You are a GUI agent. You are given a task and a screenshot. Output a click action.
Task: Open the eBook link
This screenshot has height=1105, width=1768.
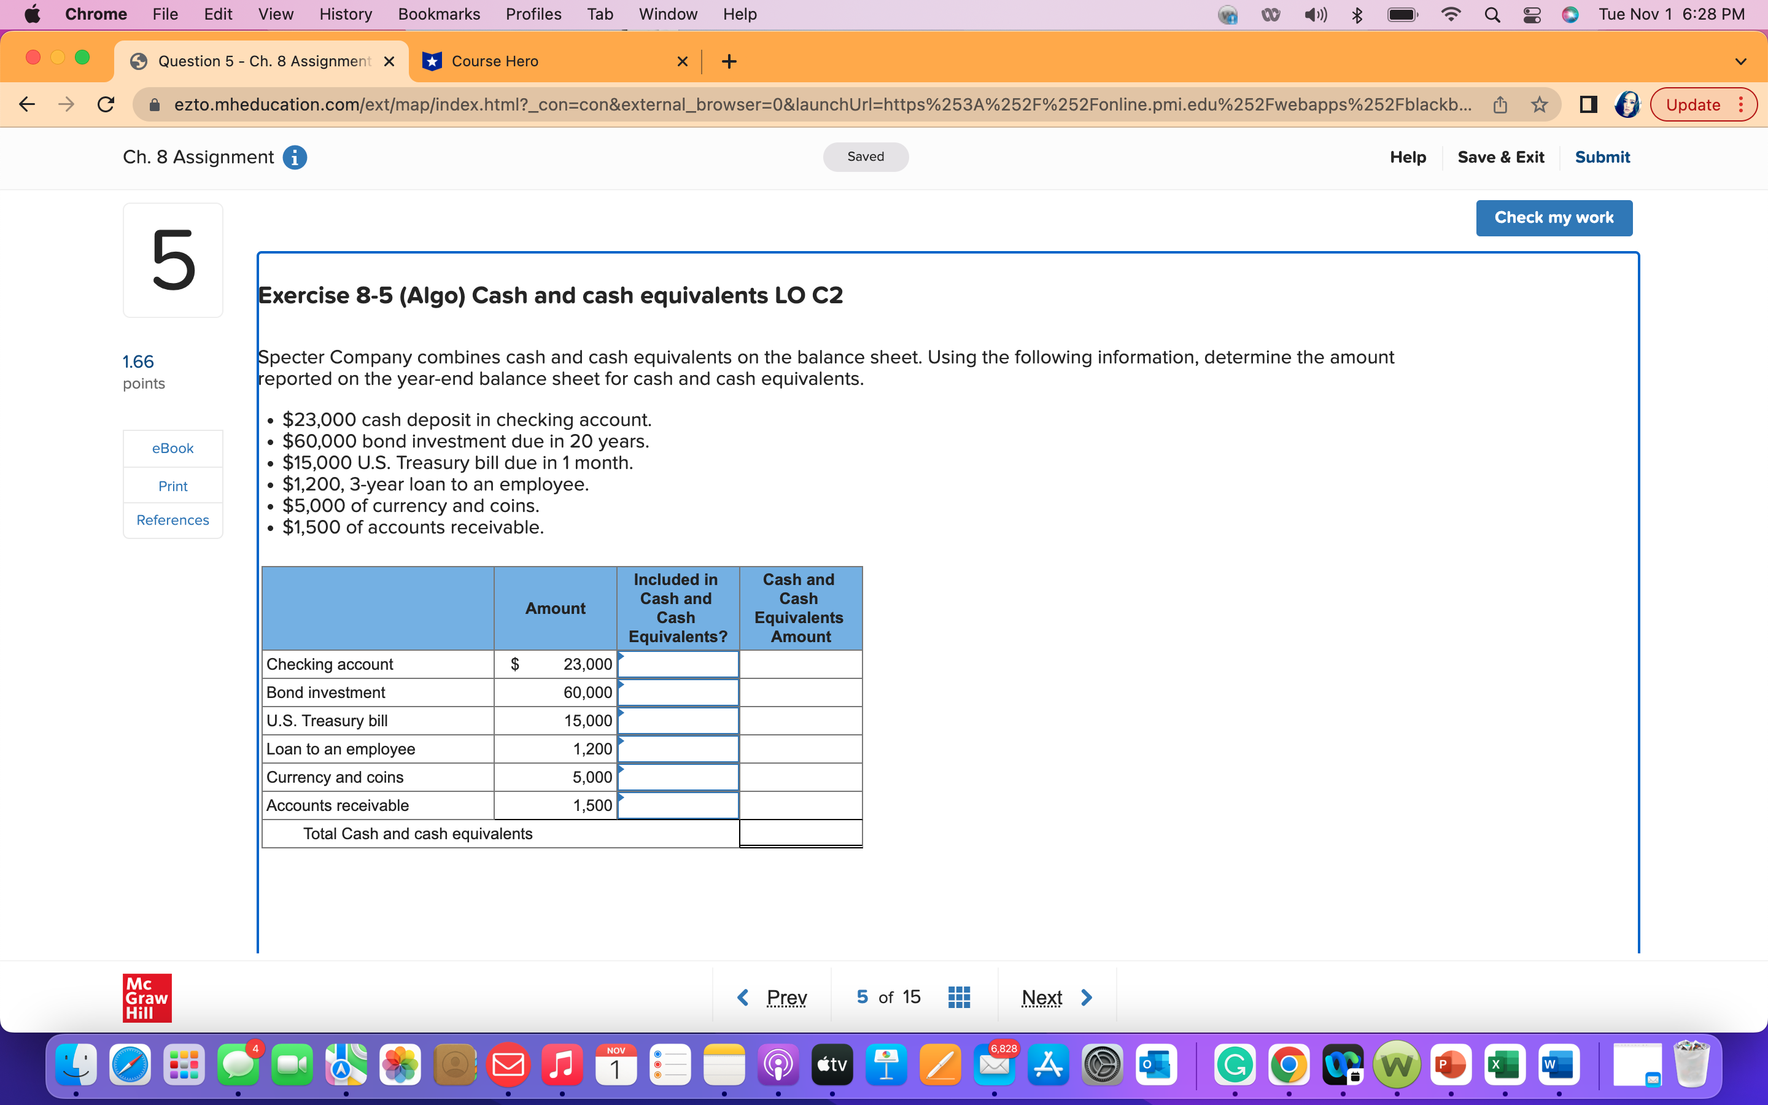173,448
